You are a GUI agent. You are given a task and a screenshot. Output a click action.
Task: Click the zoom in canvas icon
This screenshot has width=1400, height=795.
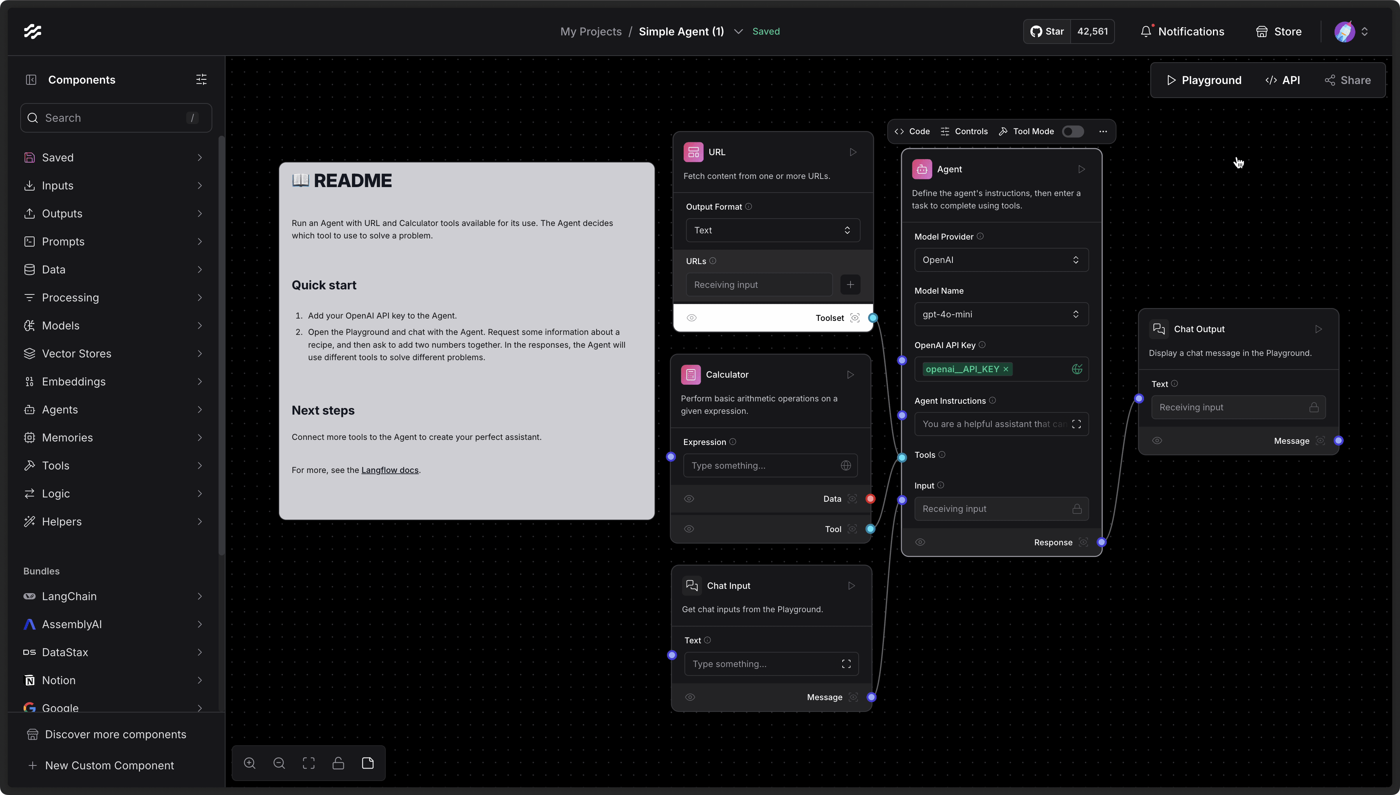pyautogui.click(x=249, y=763)
